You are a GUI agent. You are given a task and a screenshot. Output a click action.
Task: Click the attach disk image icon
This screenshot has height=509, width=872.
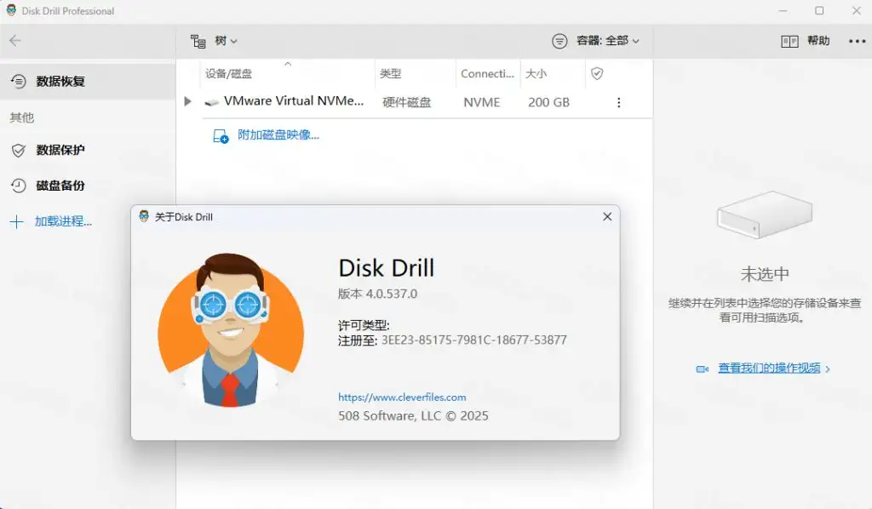pyautogui.click(x=221, y=136)
